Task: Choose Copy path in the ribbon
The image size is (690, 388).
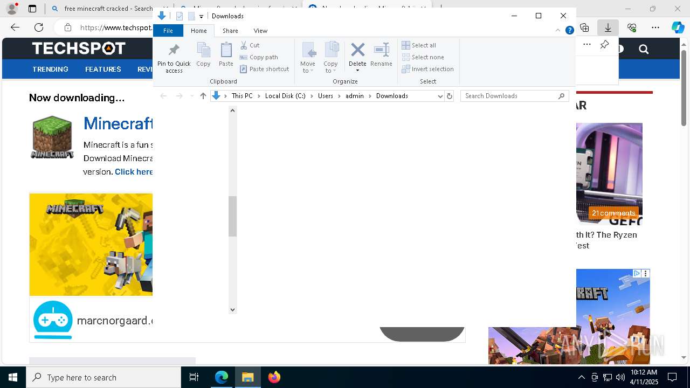Action: coord(259,57)
